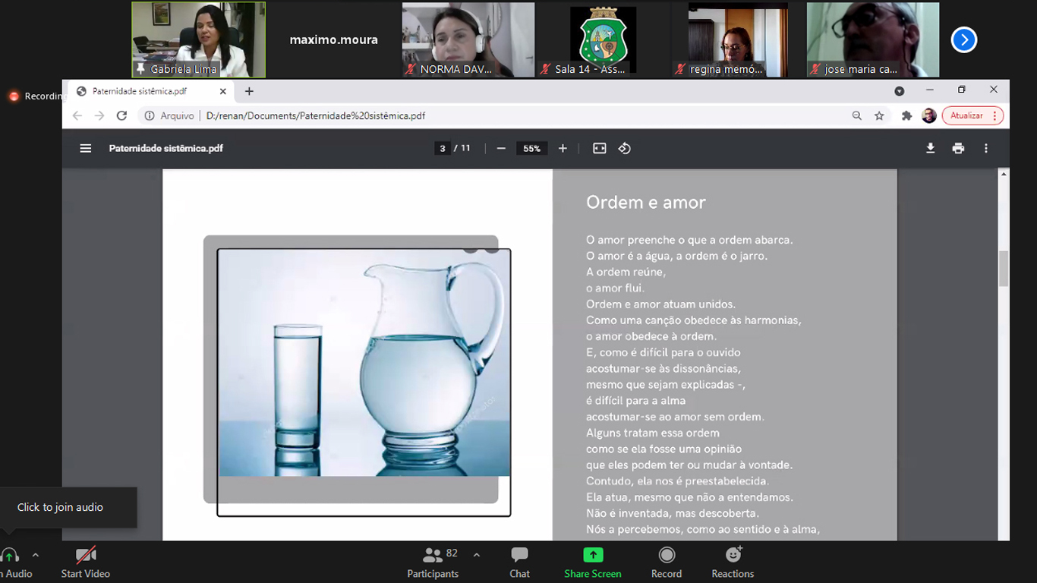Image resolution: width=1037 pixels, height=583 pixels.
Task: Open the PDF sidebar hamburger menu
Action: point(86,149)
